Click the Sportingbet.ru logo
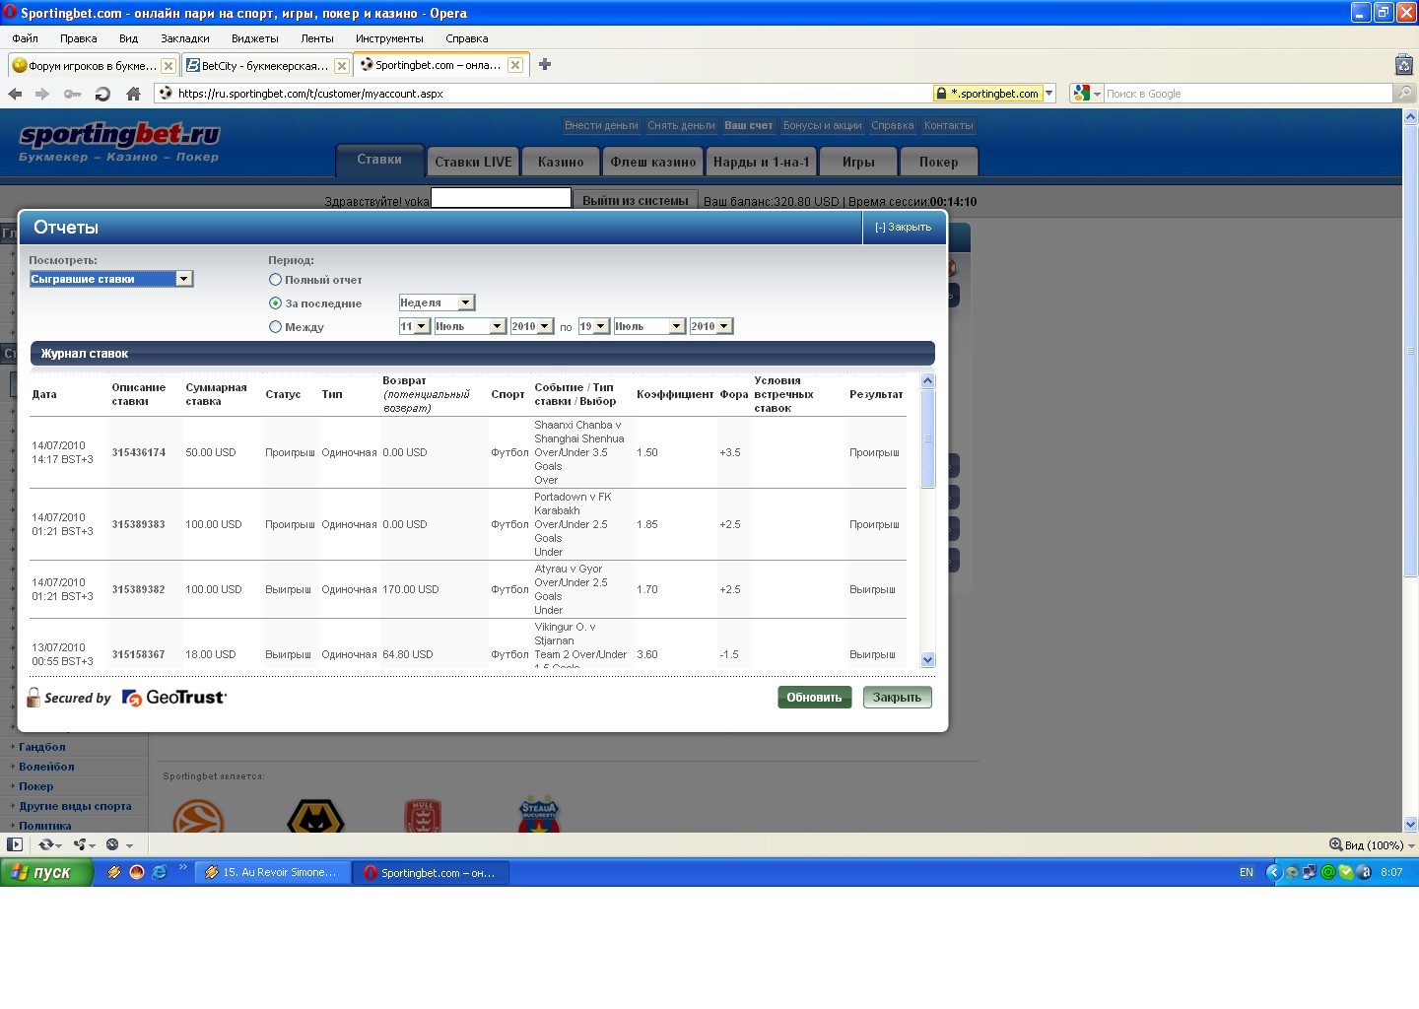 (x=119, y=142)
